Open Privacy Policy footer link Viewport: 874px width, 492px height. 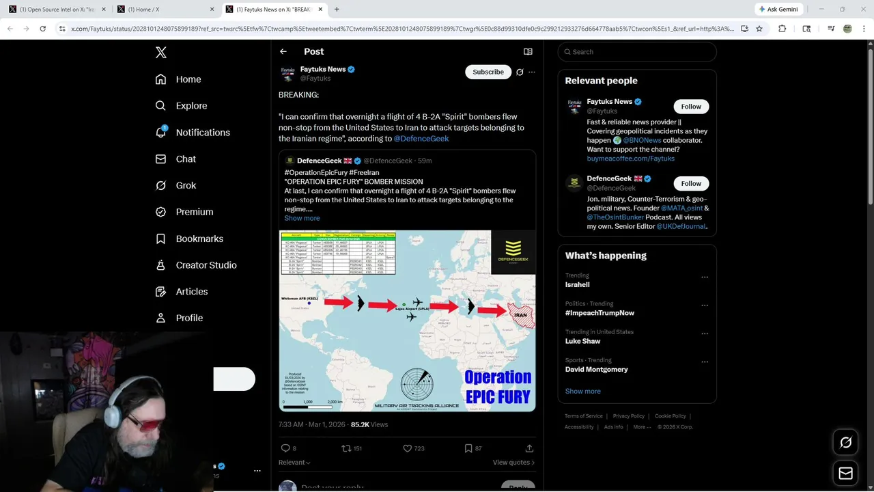point(628,416)
